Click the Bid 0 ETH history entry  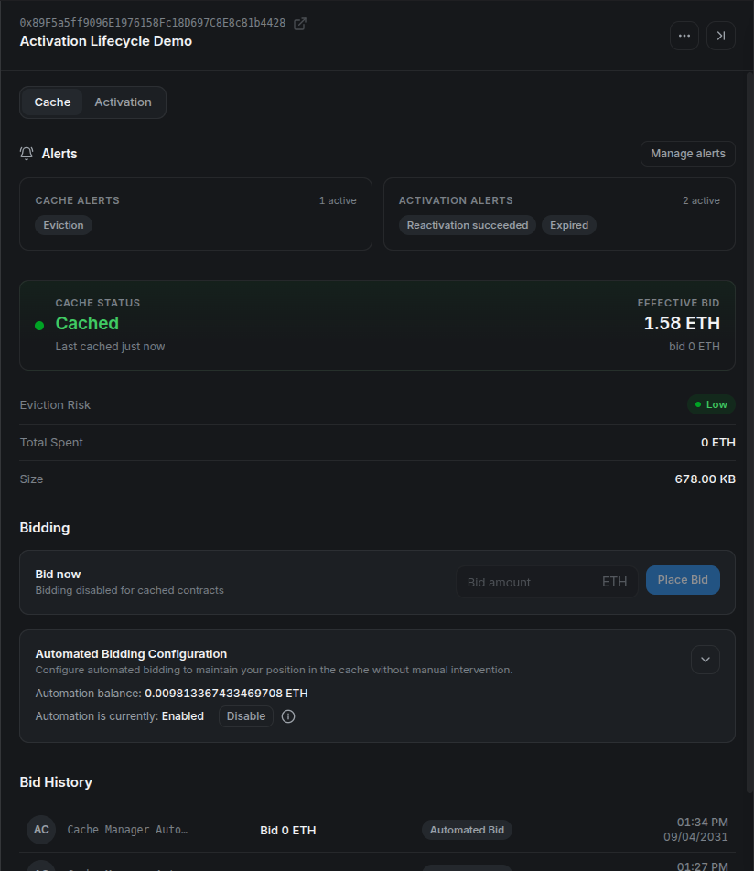pos(288,831)
